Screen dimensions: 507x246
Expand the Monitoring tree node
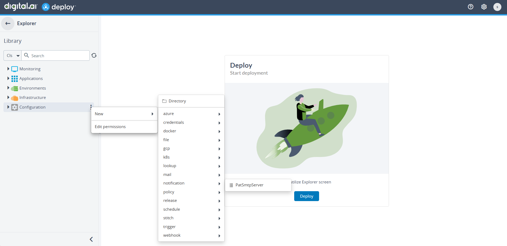8,69
